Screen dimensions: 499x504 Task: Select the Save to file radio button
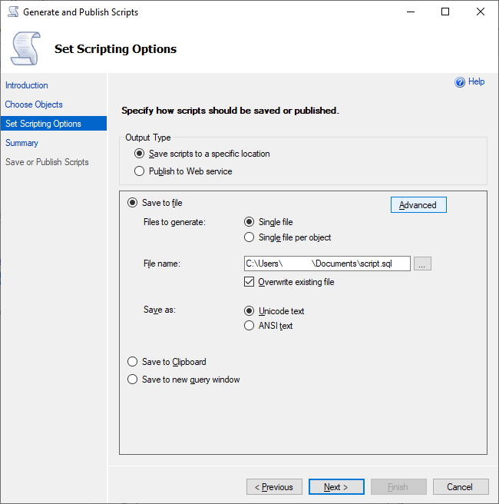[132, 203]
